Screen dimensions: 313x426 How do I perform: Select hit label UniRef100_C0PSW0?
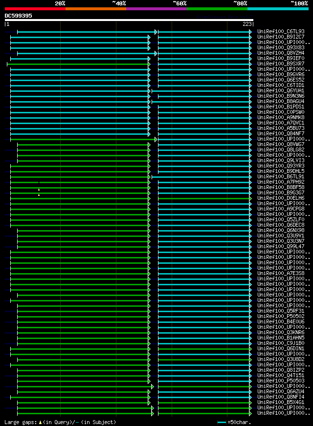[281, 112]
